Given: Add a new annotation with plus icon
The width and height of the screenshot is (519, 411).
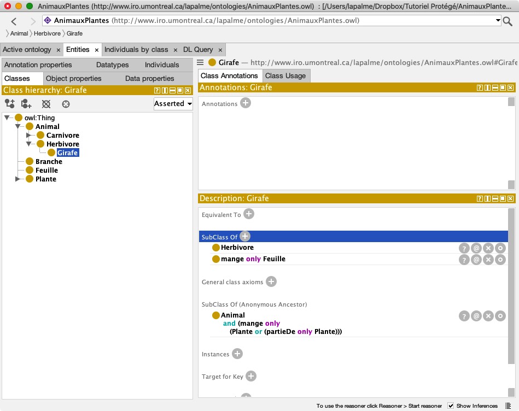Looking at the screenshot, I should (x=246, y=103).
